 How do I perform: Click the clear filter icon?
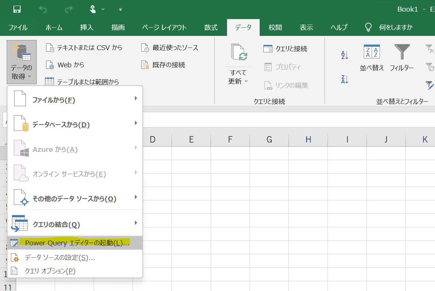pyautogui.click(x=430, y=49)
